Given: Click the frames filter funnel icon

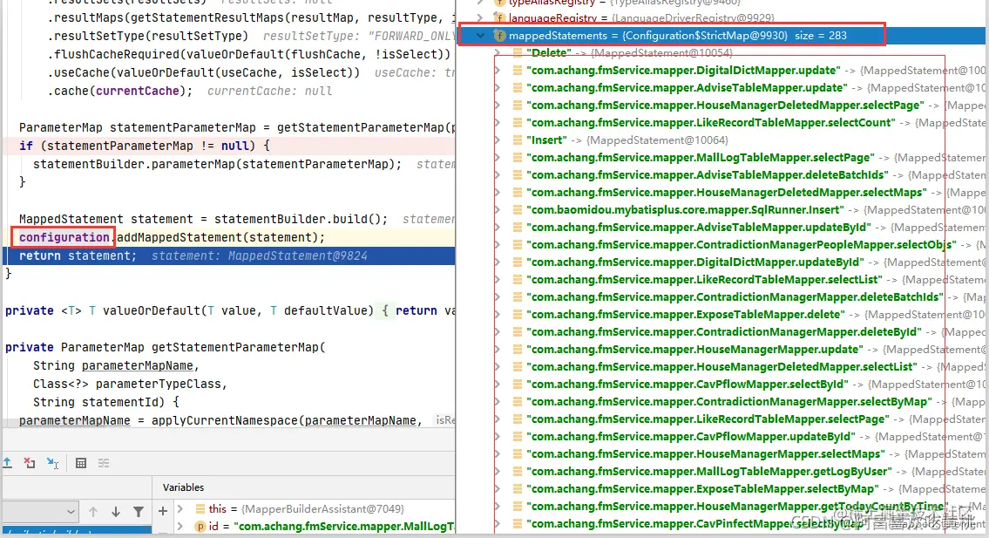Looking at the screenshot, I should click(x=139, y=512).
